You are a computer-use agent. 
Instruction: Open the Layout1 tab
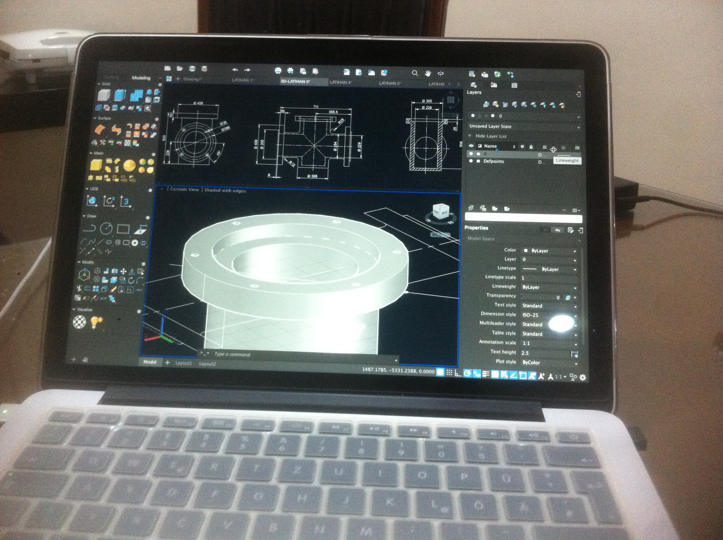tap(183, 363)
